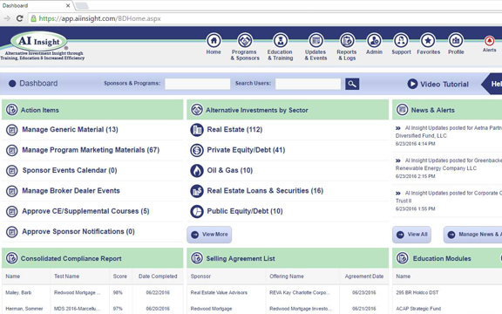
Task: Open Approve CE/Supplemental Courses (5)
Action: [x=85, y=211]
